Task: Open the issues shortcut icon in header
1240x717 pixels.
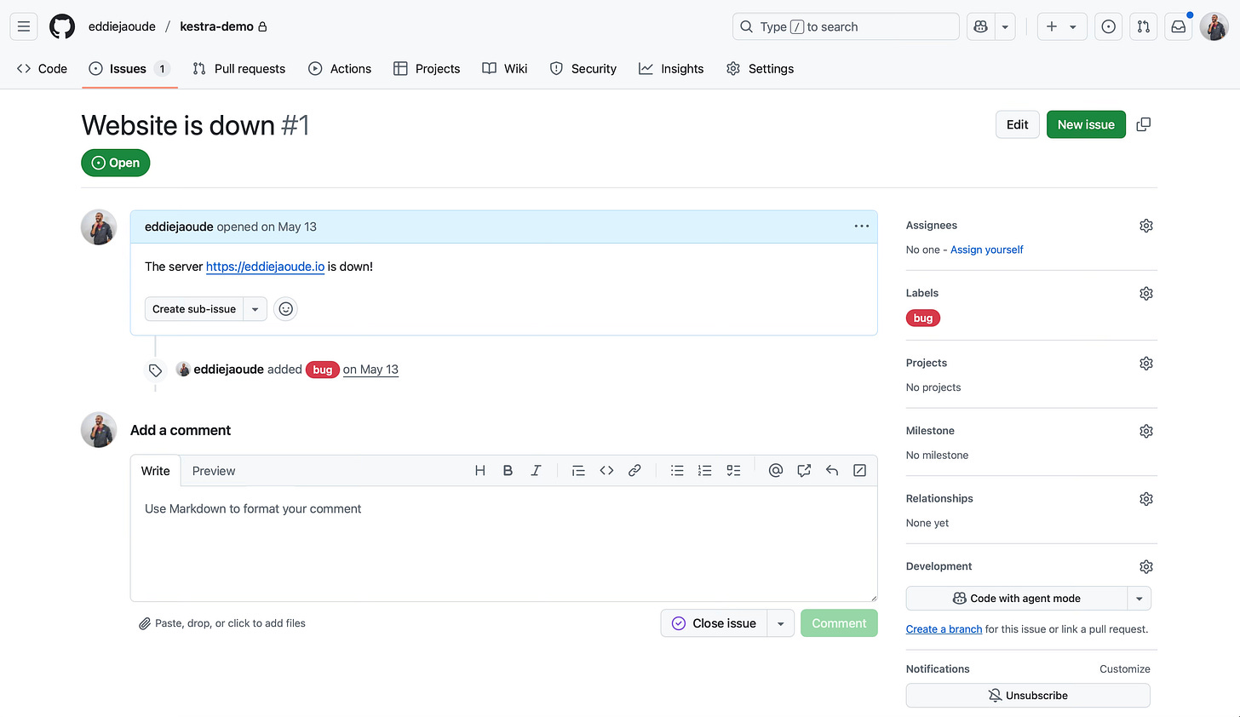Action: 1108,26
